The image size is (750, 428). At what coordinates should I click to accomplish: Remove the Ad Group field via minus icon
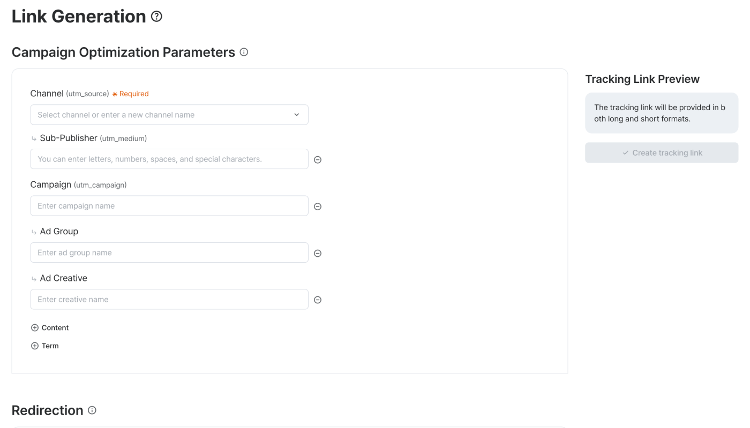tap(317, 254)
